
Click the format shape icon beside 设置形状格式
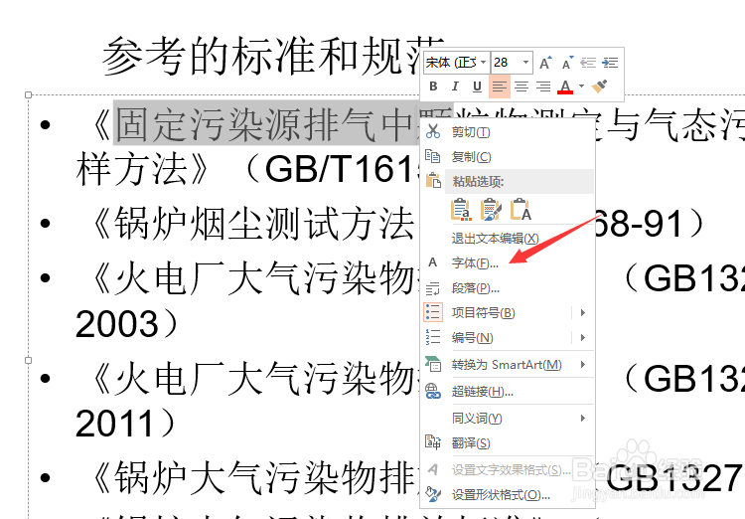tap(433, 494)
